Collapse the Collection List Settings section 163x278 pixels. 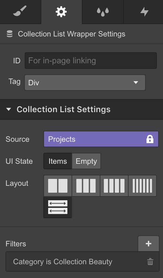tap(9, 109)
